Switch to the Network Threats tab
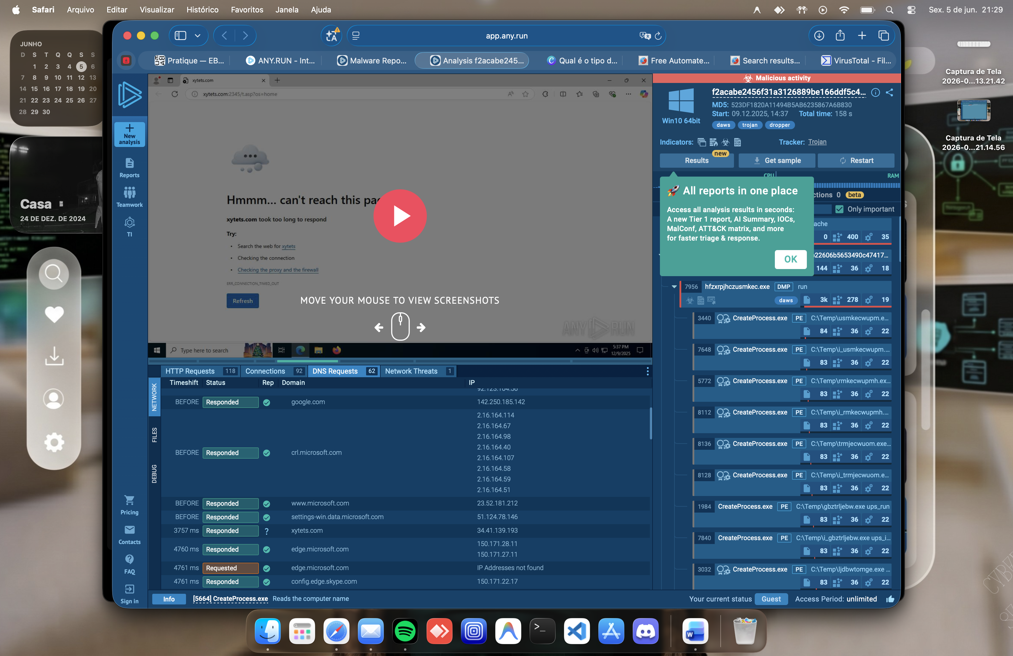 coord(419,371)
